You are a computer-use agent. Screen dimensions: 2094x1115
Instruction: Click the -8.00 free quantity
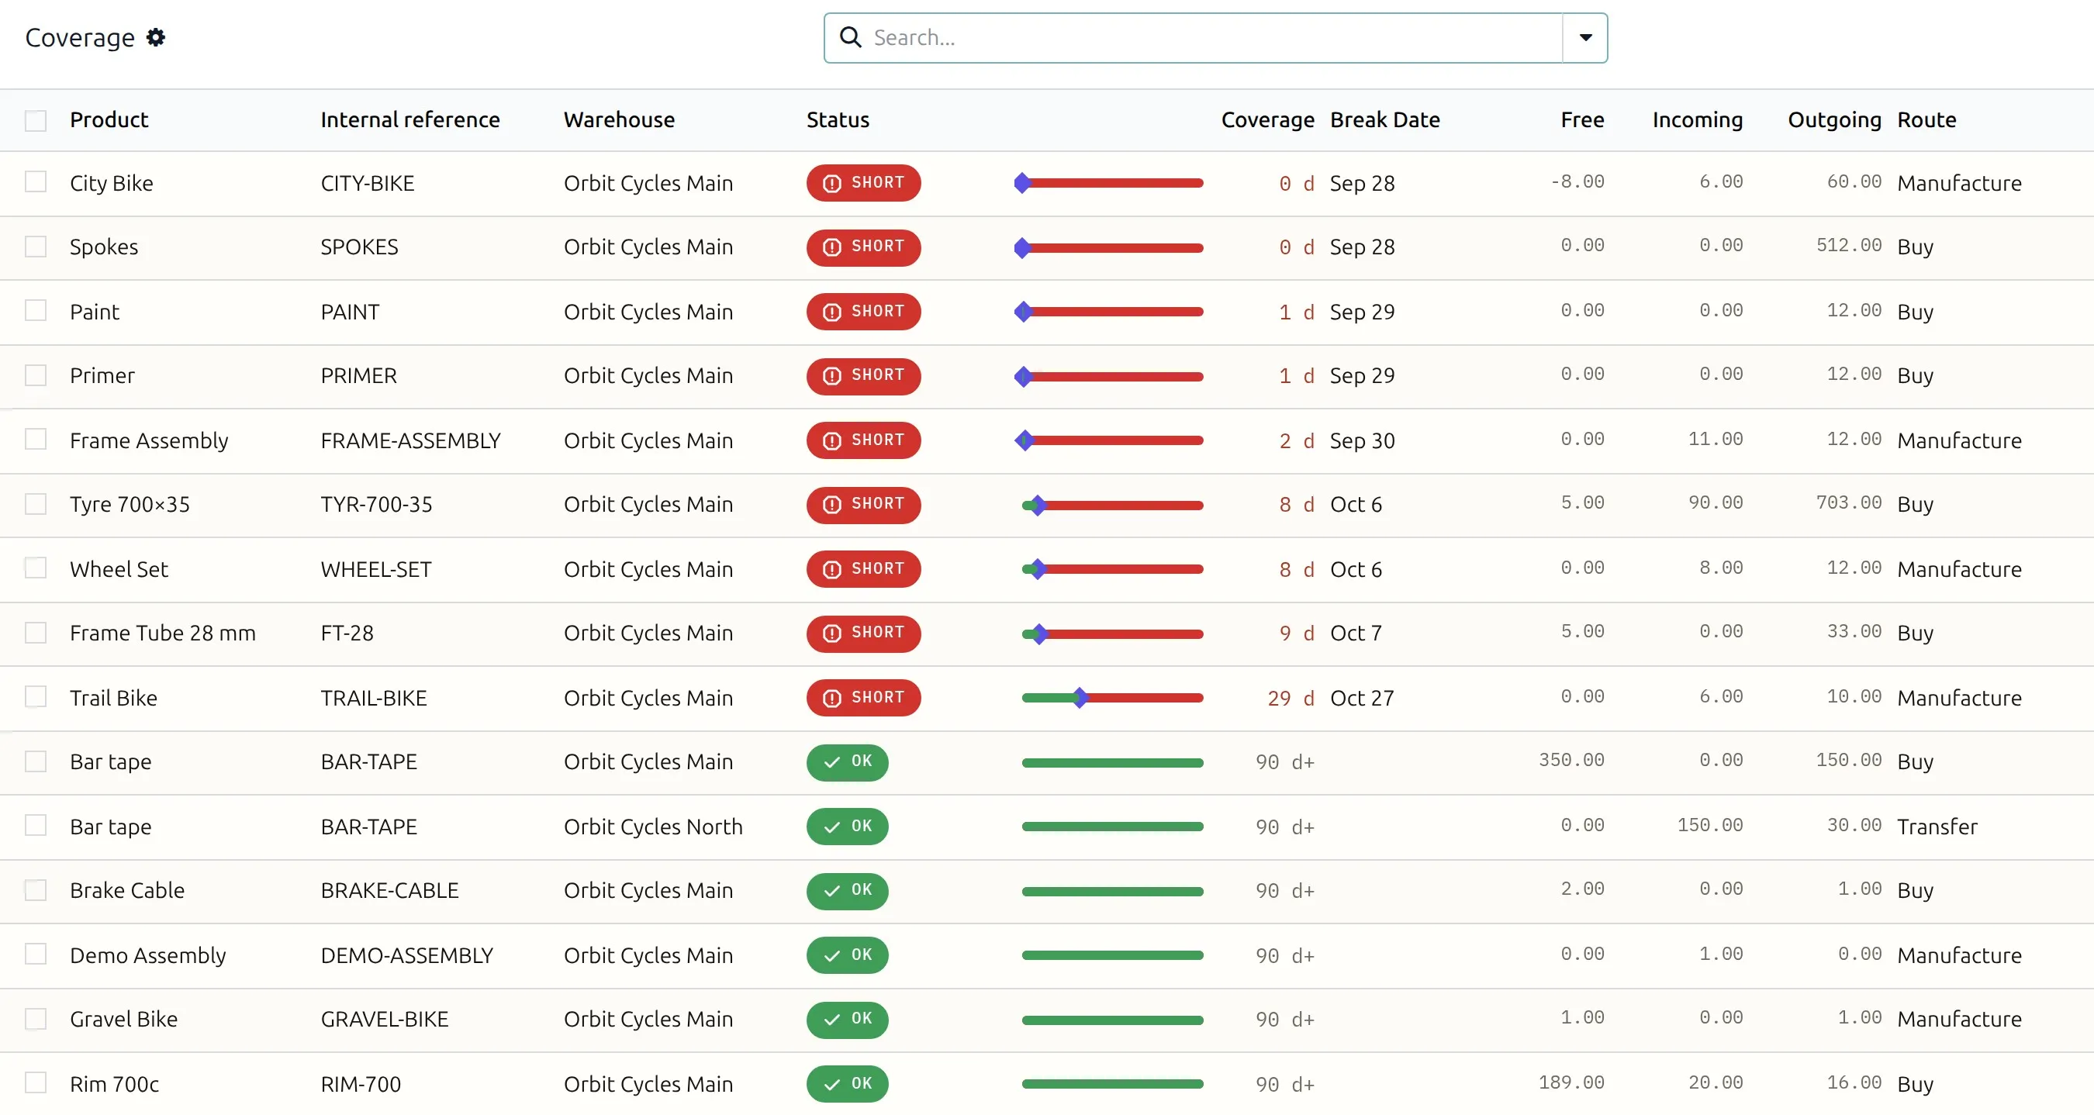(x=1577, y=181)
